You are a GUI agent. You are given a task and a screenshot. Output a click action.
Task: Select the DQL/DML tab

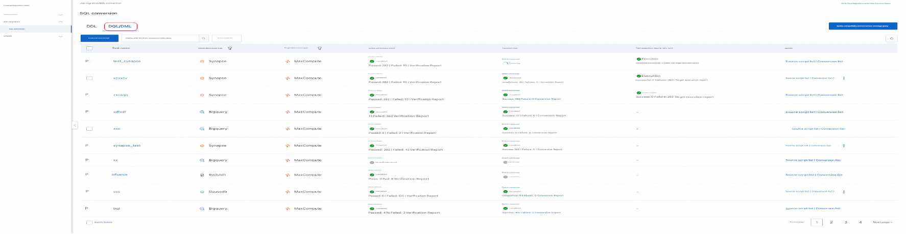pyautogui.click(x=120, y=26)
